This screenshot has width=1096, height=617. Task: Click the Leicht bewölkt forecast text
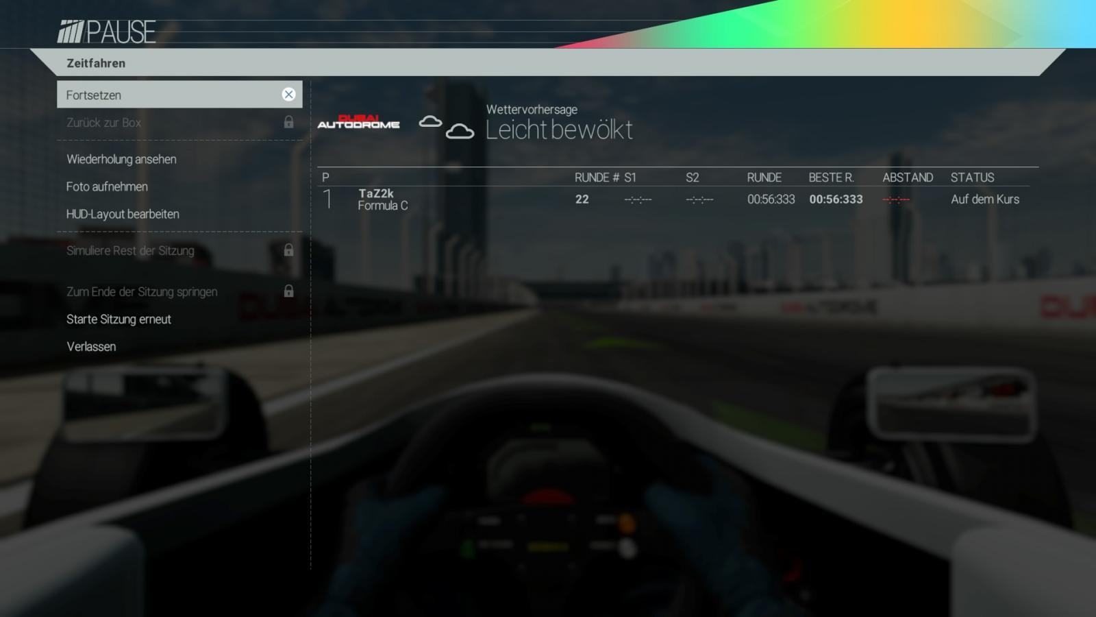tap(559, 130)
